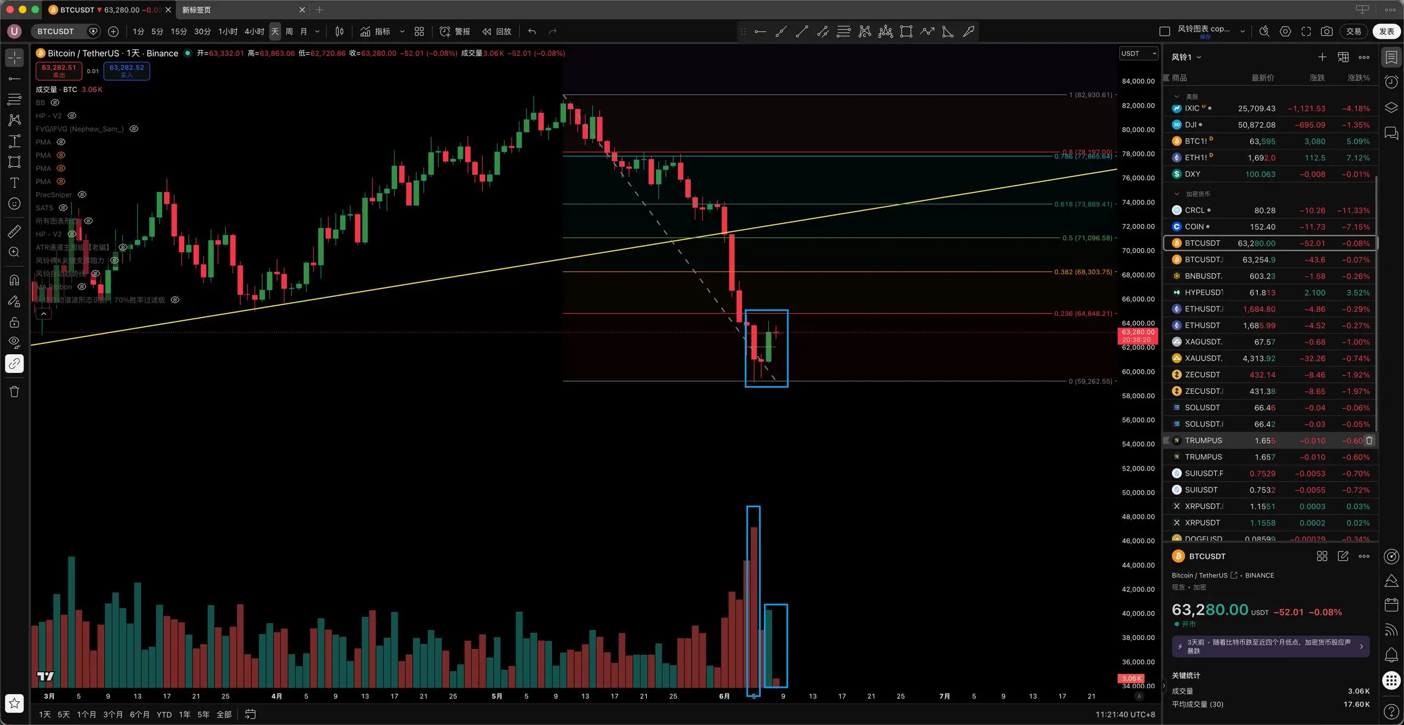This screenshot has height=725, width=1404.
Task: Collapse the indicator legend arrow
Action: (x=43, y=314)
